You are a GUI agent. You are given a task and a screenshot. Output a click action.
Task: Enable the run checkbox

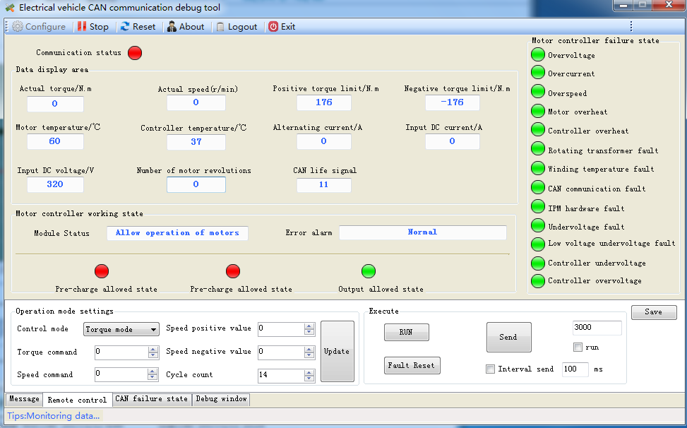578,347
